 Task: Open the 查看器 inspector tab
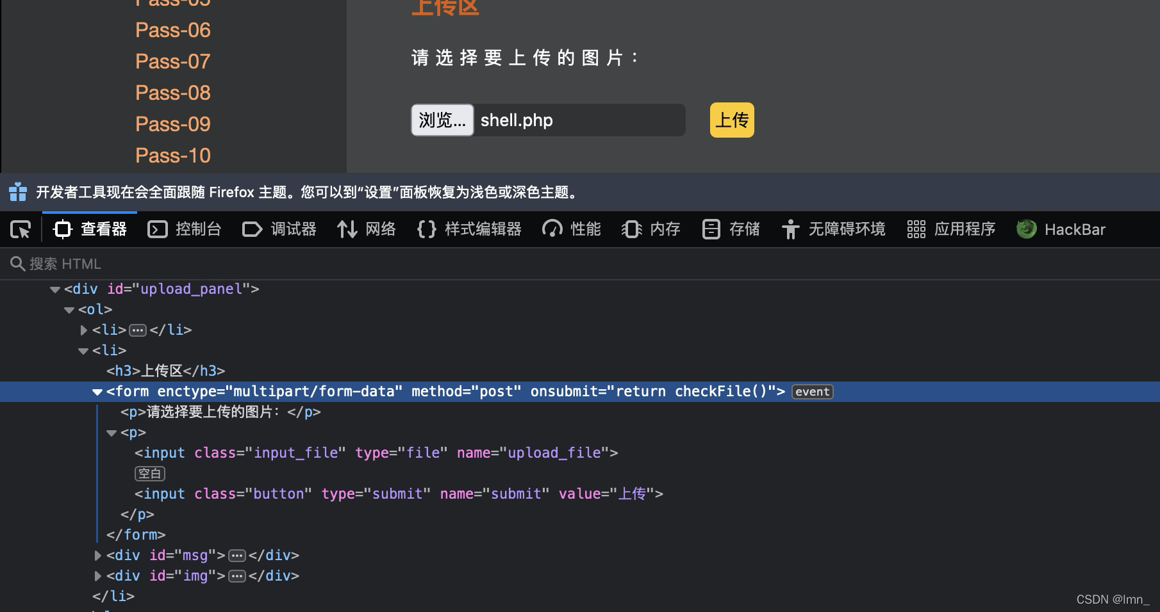tap(90, 229)
